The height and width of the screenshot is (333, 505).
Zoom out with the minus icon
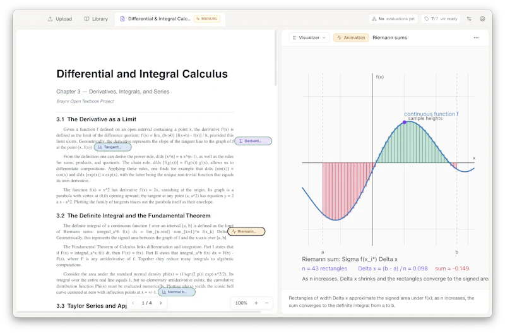(x=266, y=303)
